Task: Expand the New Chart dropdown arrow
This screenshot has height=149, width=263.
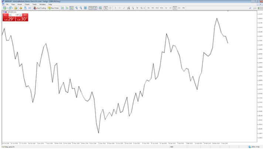Action: click(7, 8)
